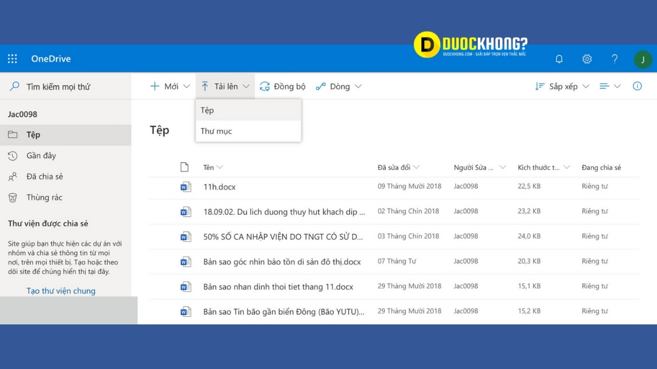
Task: Expand the Dòng dropdown chevron
Action: point(358,87)
